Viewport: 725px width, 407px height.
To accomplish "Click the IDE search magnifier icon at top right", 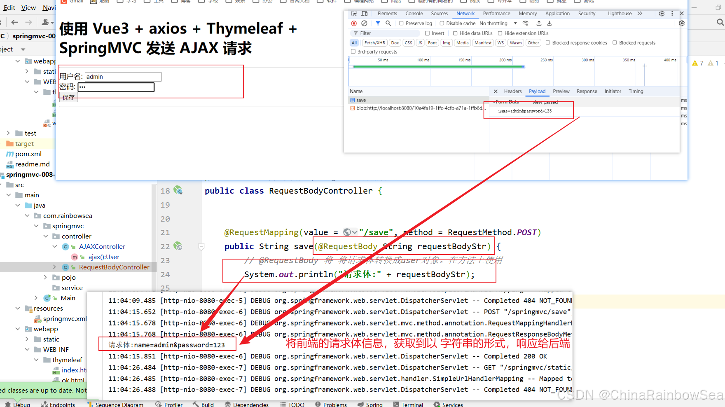I will [x=720, y=22].
